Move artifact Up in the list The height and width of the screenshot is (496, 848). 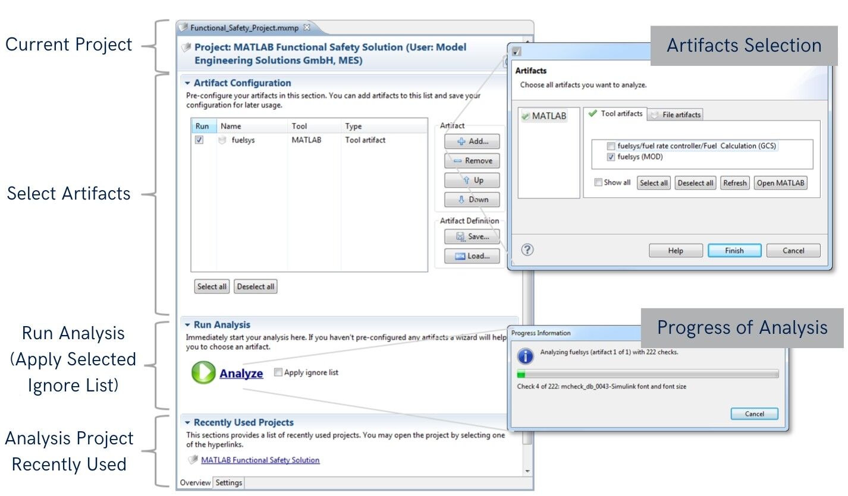(472, 181)
